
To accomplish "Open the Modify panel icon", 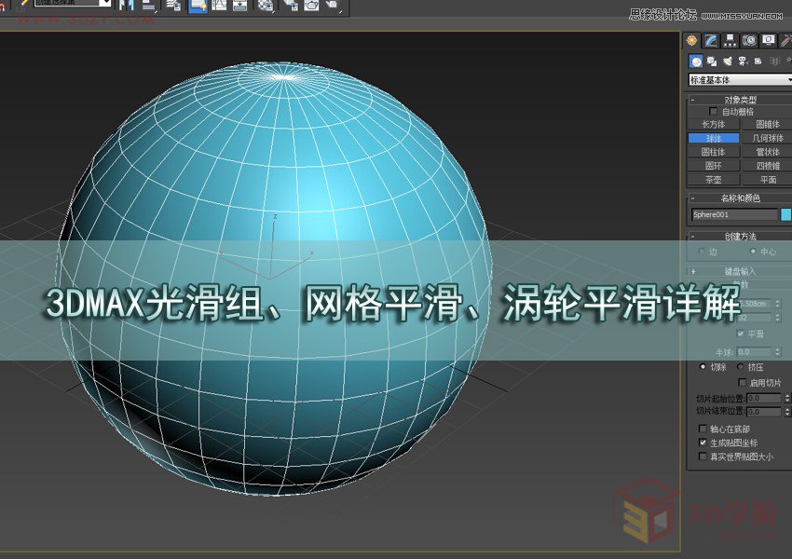I will [x=710, y=39].
